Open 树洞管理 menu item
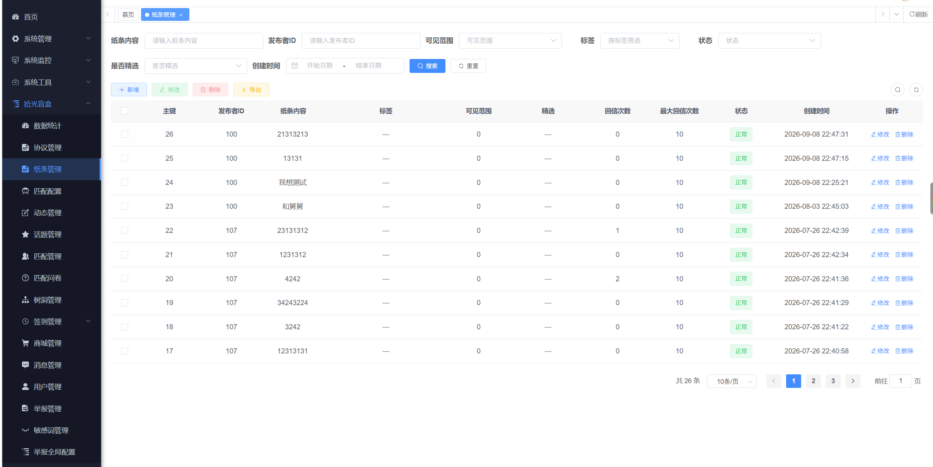 click(51, 300)
